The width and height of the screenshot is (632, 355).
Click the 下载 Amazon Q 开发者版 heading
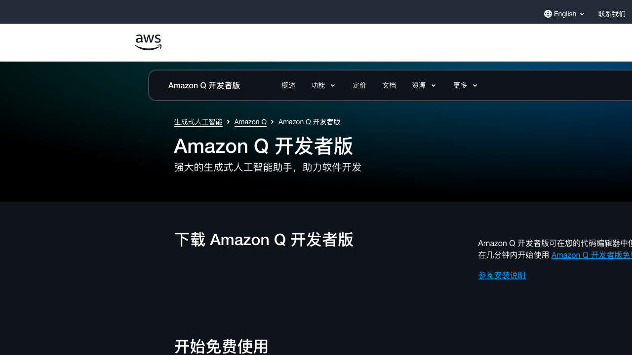pyautogui.click(x=264, y=240)
